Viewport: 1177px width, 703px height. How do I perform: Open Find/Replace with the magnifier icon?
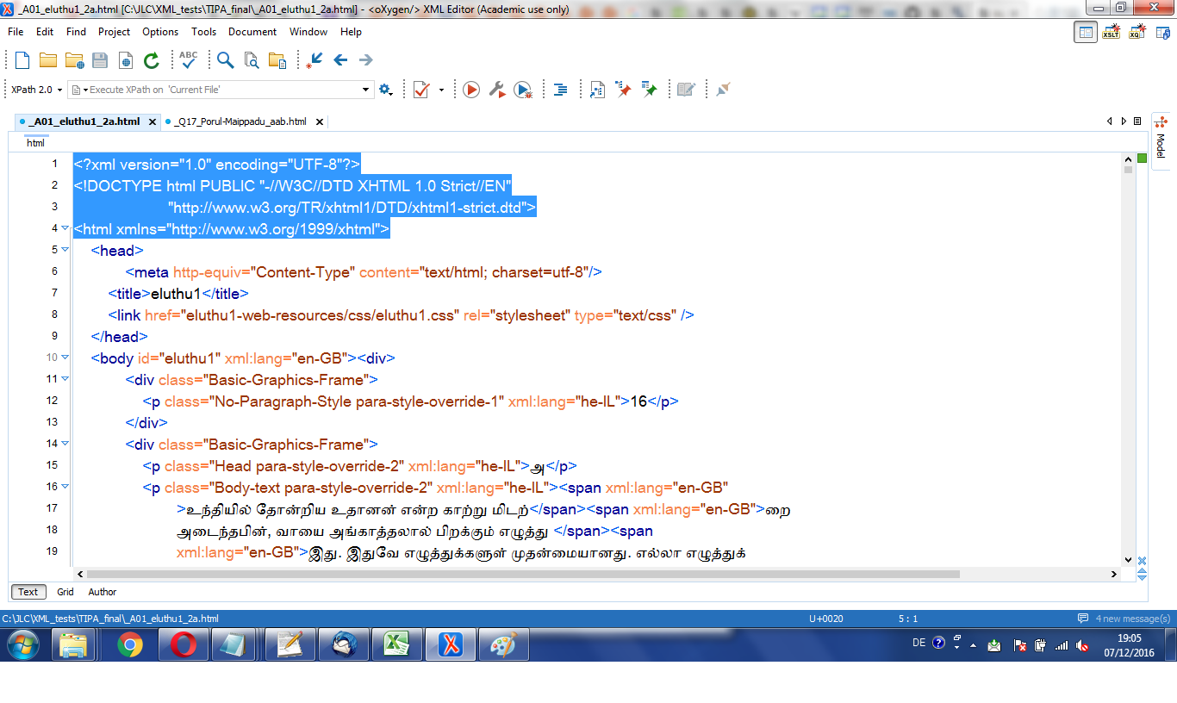click(225, 60)
